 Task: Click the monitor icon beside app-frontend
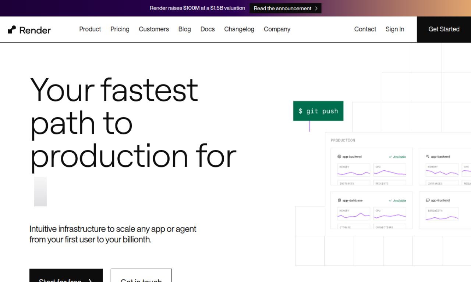point(428,200)
